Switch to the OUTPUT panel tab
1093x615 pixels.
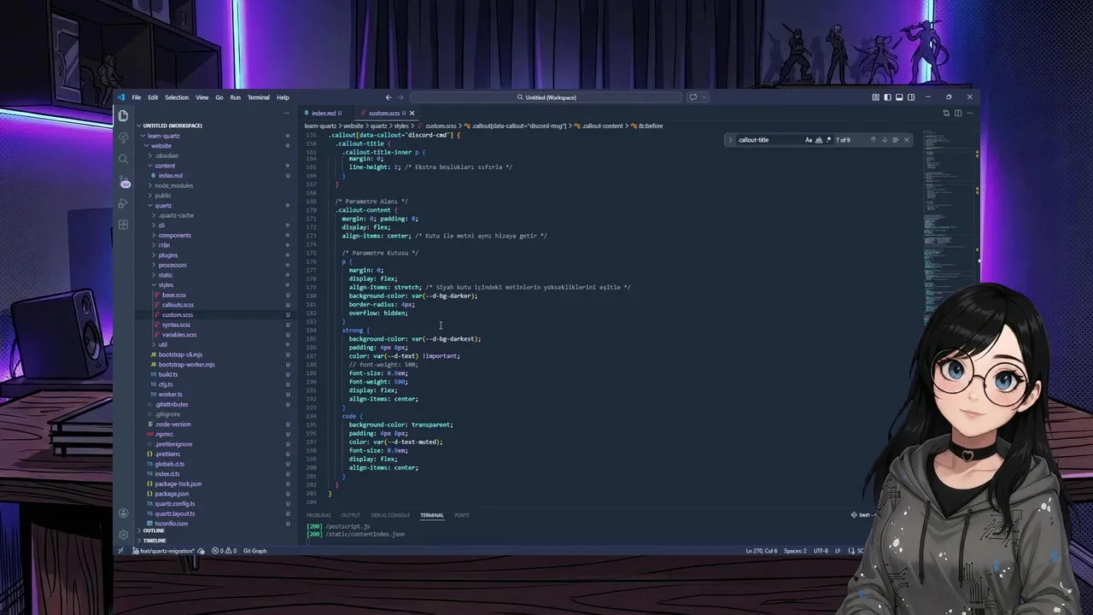click(351, 515)
